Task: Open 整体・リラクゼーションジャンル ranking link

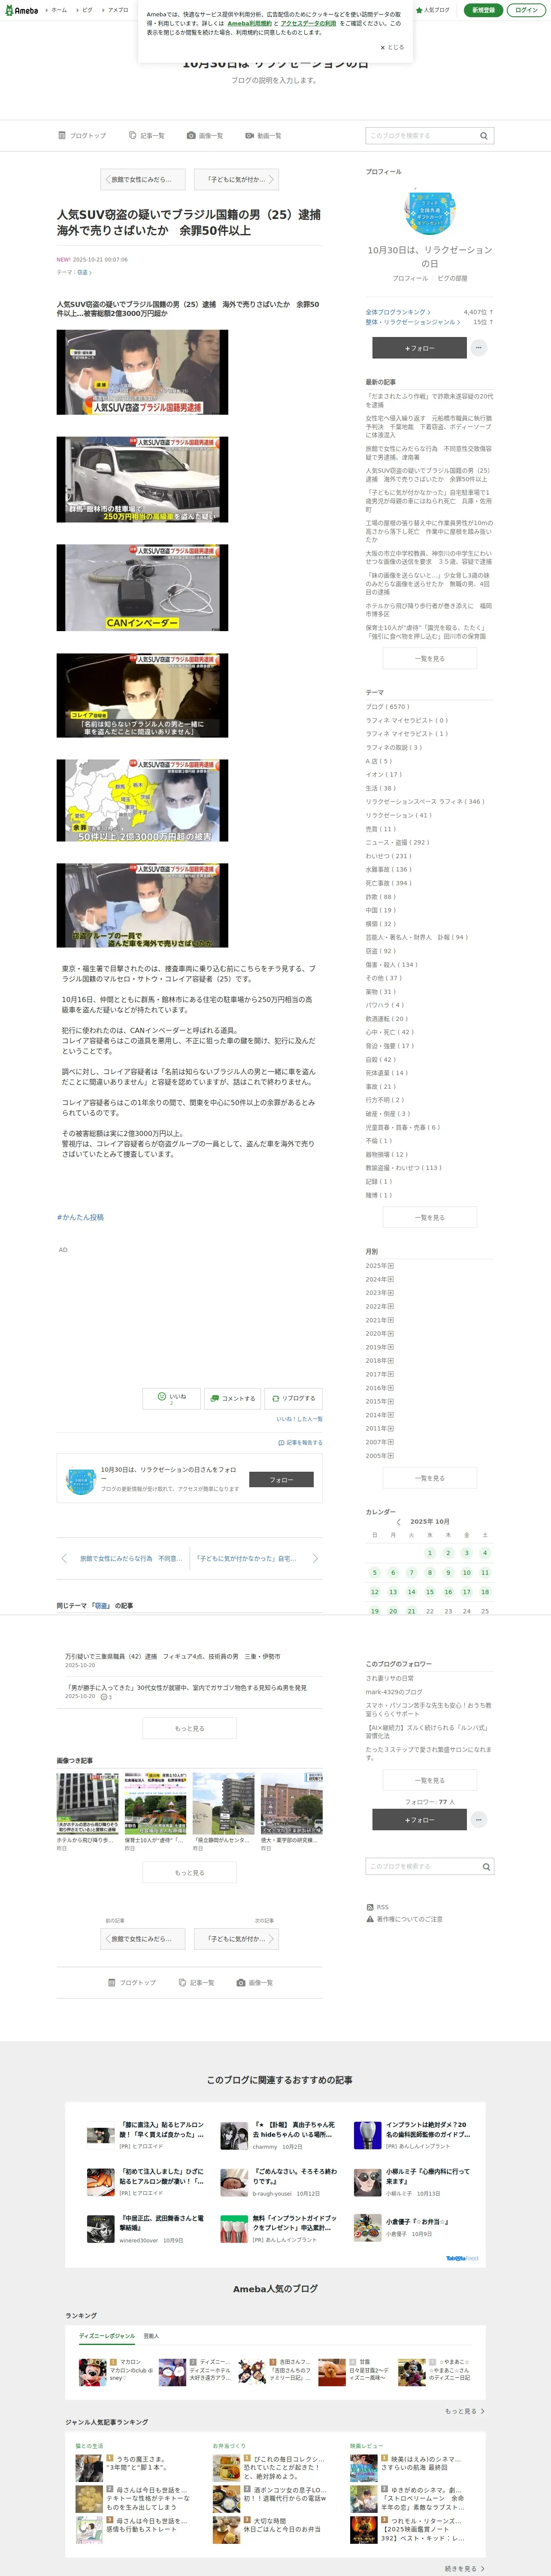Action: click(x=413, y=322)
